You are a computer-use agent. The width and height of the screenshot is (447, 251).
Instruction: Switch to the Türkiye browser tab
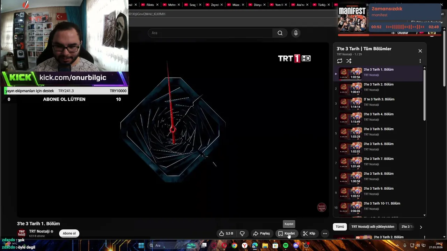[x=322, y=5]
